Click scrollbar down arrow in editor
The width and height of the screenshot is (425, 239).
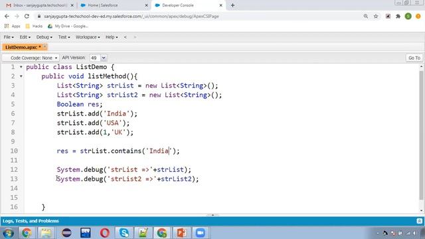click(x=421, y=210)
